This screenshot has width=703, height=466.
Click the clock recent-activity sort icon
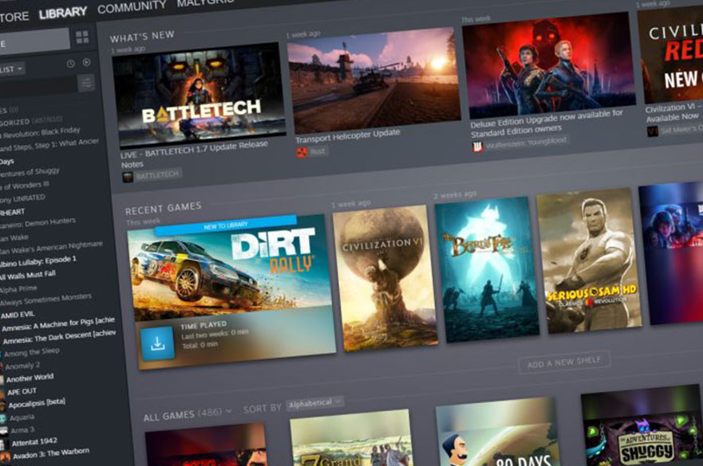pos(71,64)
